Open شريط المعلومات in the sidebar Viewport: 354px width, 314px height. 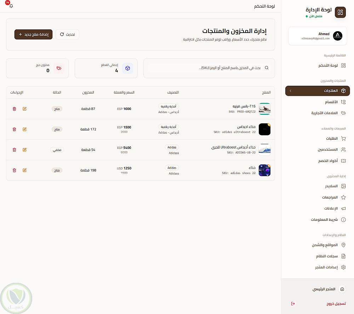pyautogui.click(x=318, y=219)
